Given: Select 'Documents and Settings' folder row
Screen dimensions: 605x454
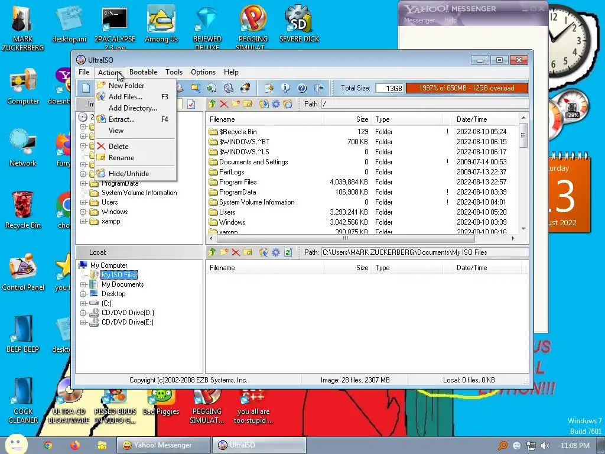Looking at the screenshot, I should click(362, 162).
